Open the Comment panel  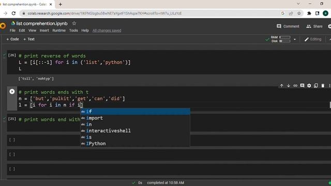coord(288,26)
